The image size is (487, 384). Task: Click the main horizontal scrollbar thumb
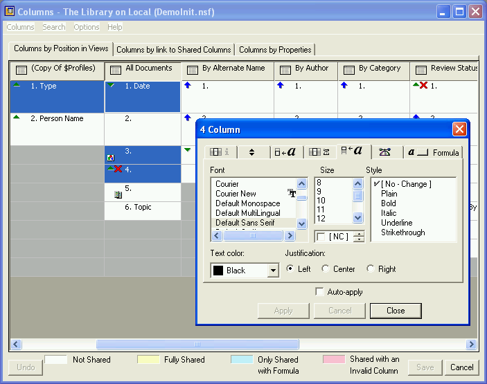(197, 345)
